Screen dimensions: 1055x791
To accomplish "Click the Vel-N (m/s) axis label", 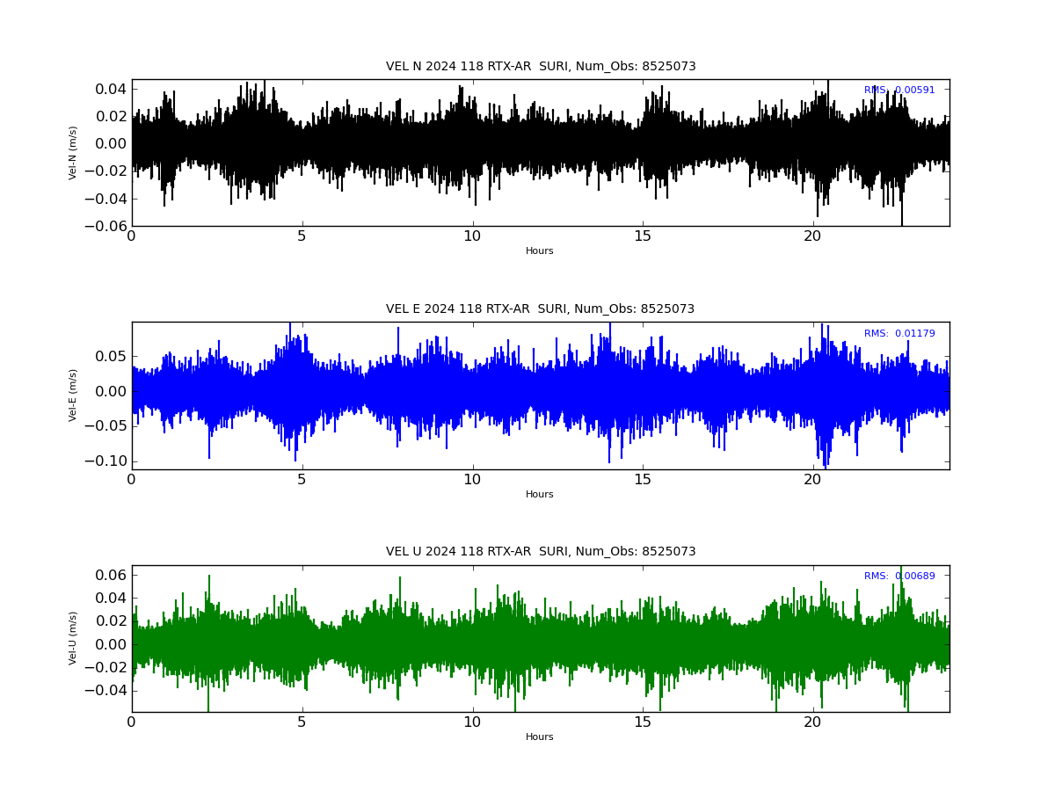I will [73, 153].
